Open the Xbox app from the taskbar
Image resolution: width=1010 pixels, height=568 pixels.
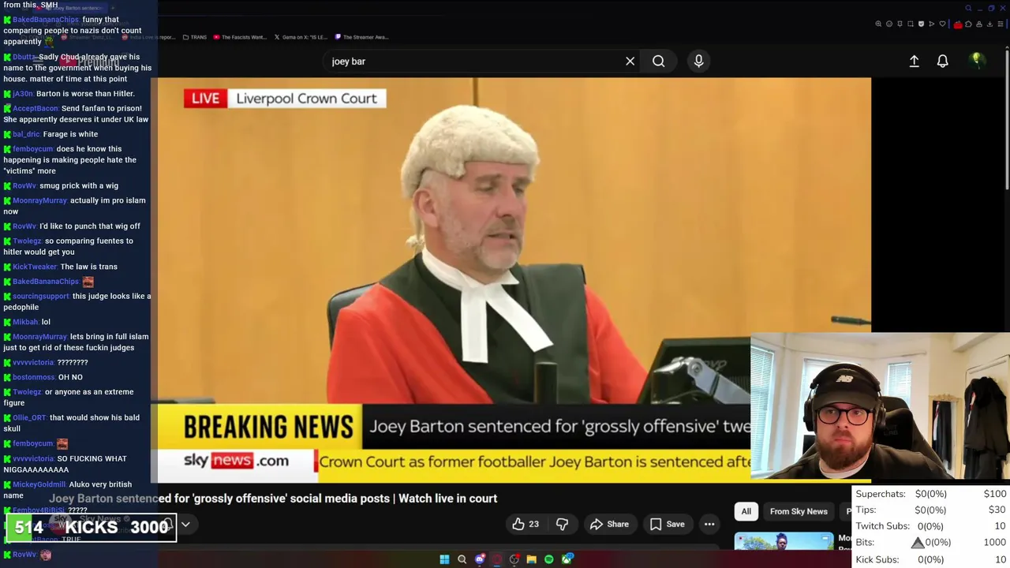click(x=567, y=559)
